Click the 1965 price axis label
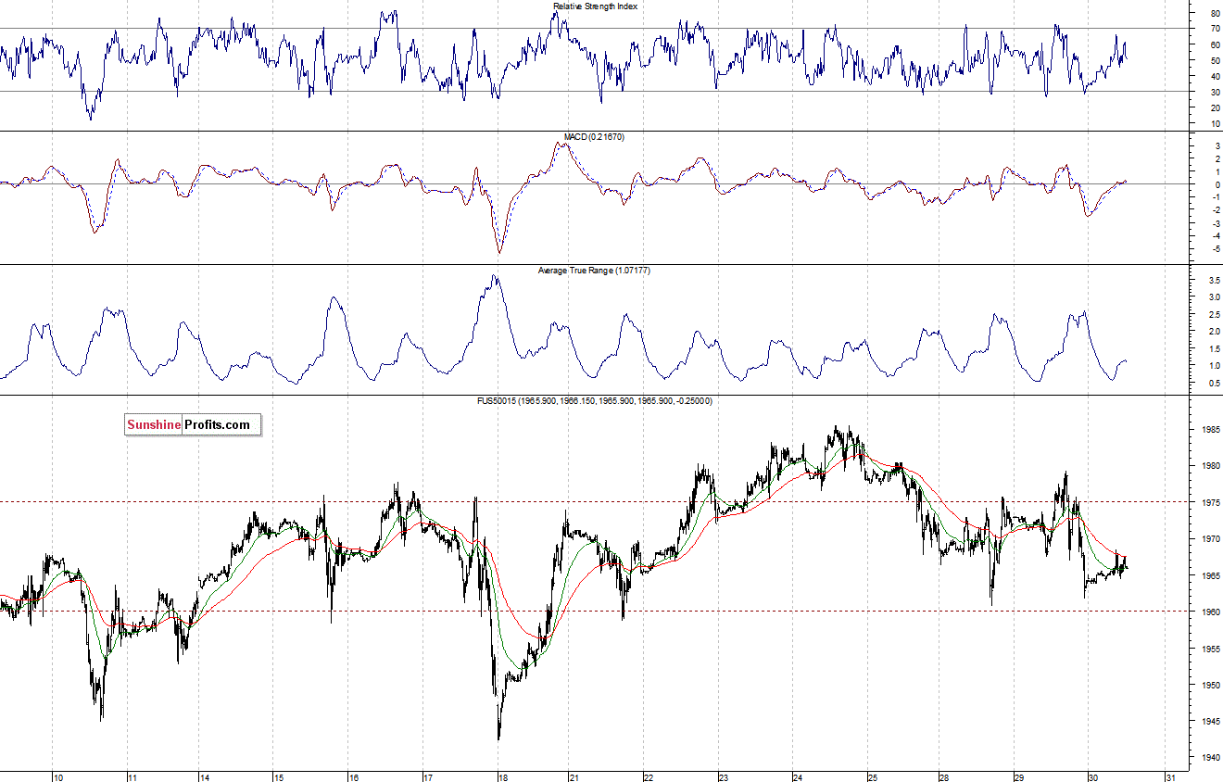This screenshot has height=782, width=1223. [x=1210, y=576]
